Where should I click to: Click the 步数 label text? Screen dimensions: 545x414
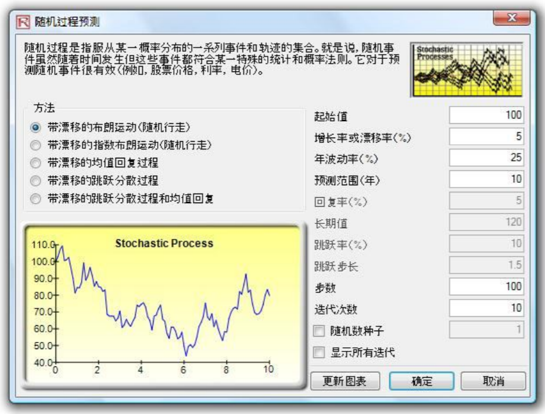325,288
